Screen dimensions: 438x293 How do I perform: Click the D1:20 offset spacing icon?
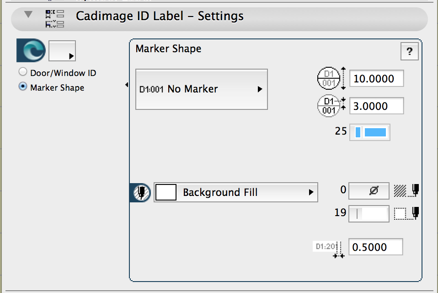point(329,249)
